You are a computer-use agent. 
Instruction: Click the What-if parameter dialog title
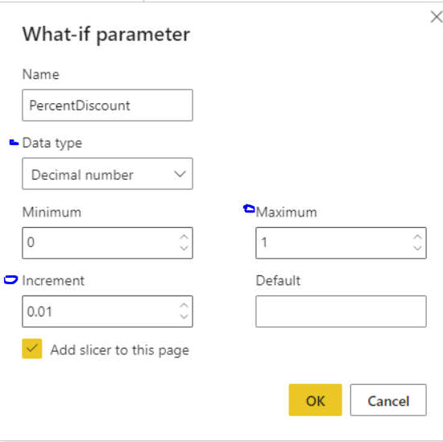click(x=106, y=35)
